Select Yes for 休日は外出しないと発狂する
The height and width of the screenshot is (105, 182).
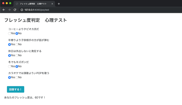point(9,55)
